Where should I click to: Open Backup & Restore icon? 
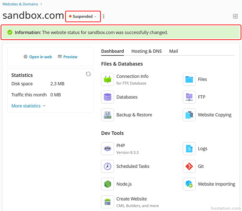coord(108,115)
